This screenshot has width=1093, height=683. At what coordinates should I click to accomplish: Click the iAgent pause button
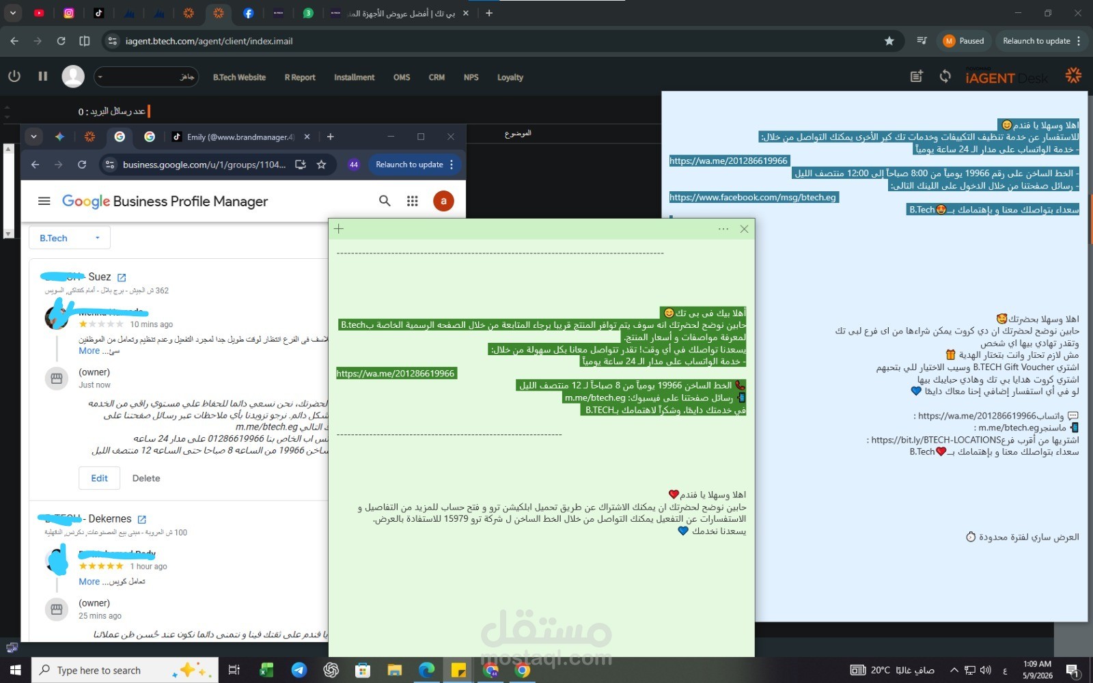[43, 76]
